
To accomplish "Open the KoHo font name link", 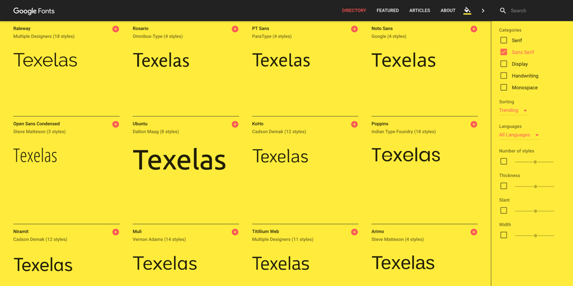I will [x=257, y=124].
